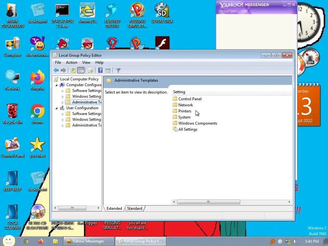Collapse the Computer Configuration tree node
Image resolution: width=328 pixels, height=246 pixels.
(56, 85)
